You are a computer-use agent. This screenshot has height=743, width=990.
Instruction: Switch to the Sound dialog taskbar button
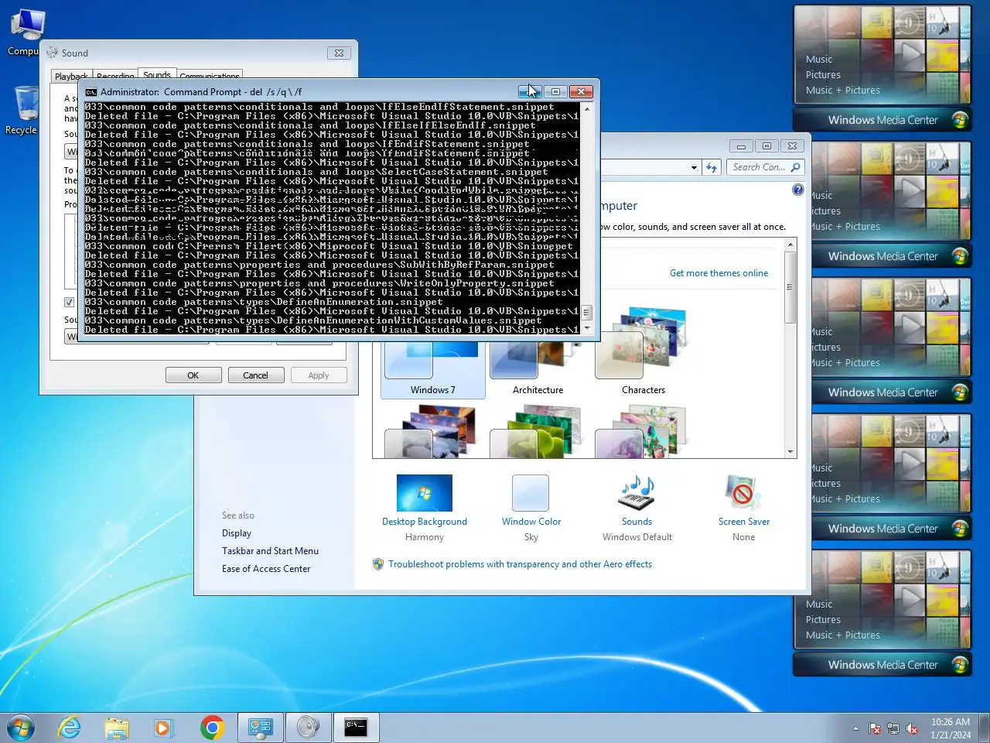(x=308, y=728)
